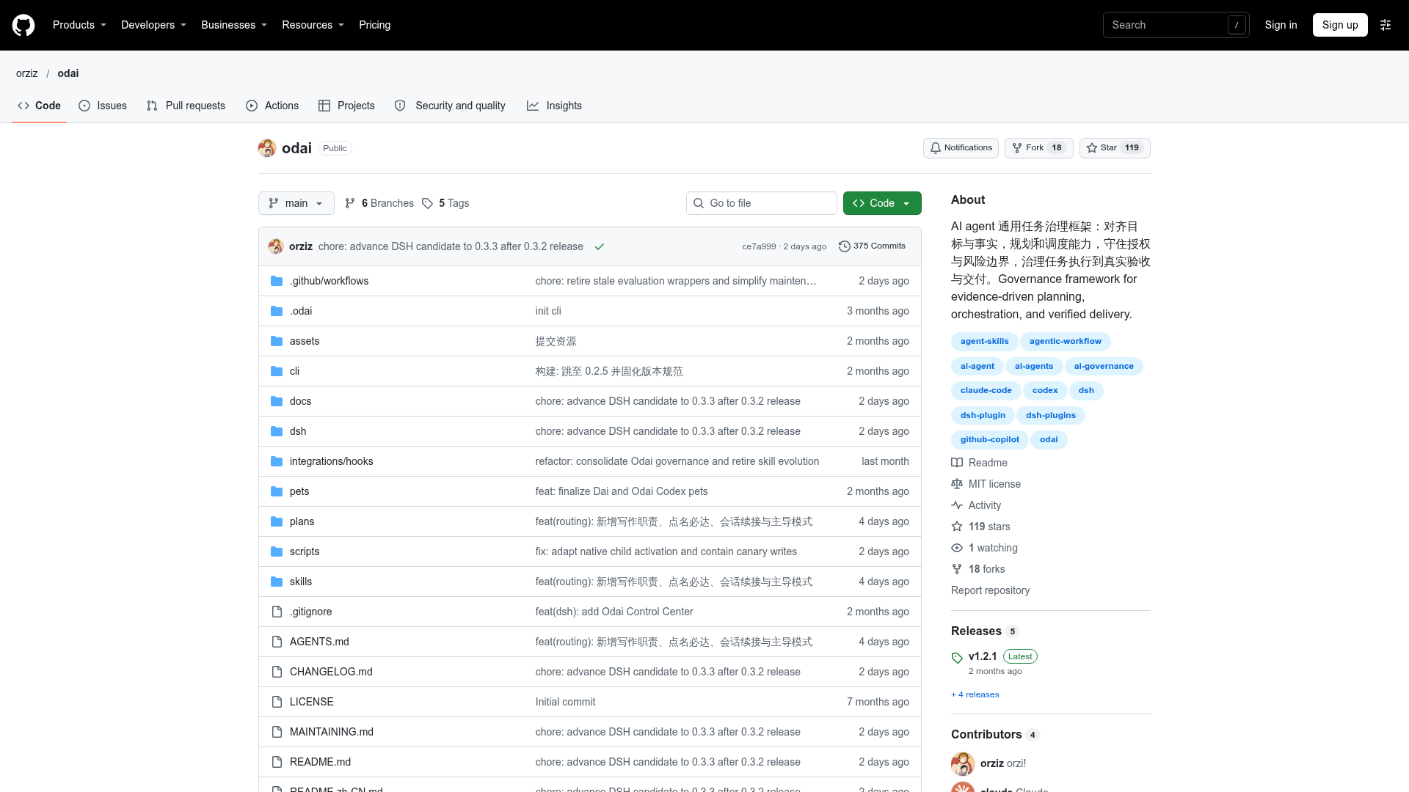Screen dimensions: 1409x792
Task: Open the v1.2.1 release tag icon
Action: (x=957, y=658)
